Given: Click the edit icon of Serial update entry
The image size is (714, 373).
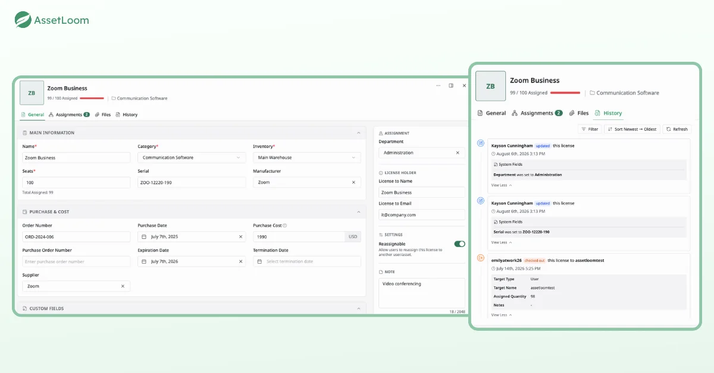Looking at the screenshot, I should [481, 201].
